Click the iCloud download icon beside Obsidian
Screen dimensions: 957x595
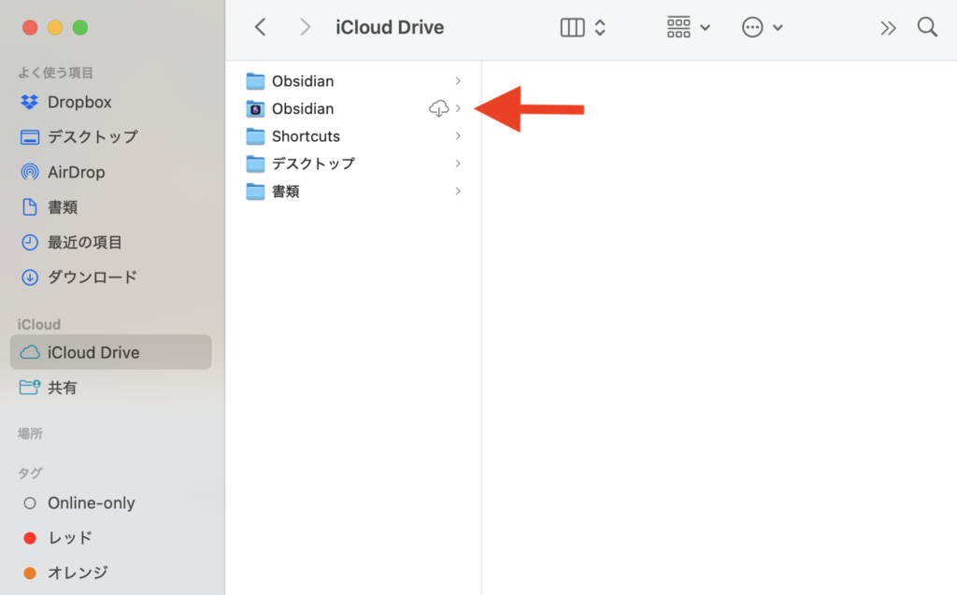point(438,109)
